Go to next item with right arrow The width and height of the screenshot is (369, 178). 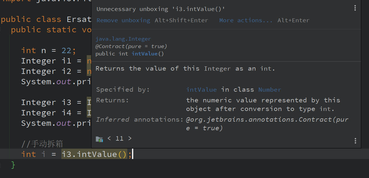130,138
